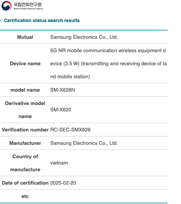This screenshot has width=181, height=204.
Task: Select the Certification status search results heading
Action: click(42, 20)
